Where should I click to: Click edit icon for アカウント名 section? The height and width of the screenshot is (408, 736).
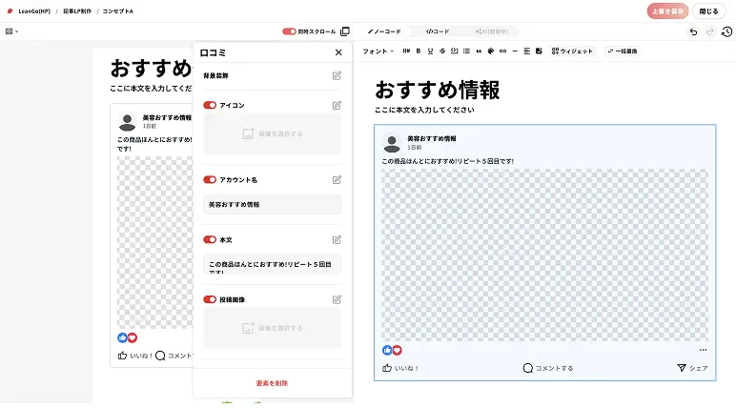tap(337, 180)
